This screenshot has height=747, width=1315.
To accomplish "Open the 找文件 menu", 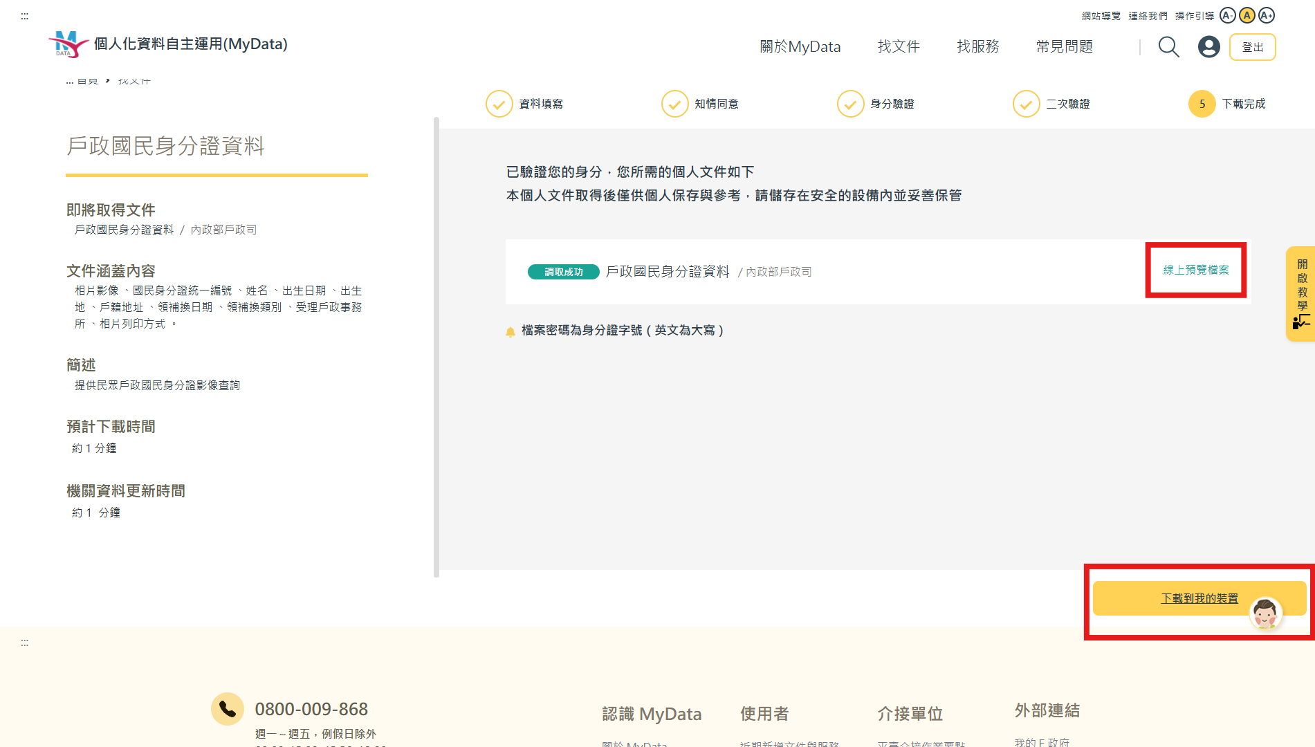I will click(899, 46).
